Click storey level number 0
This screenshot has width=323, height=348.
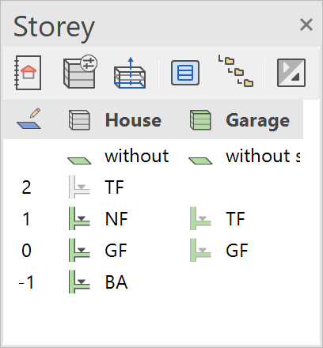pyautogui.click(x=26, y=251)
